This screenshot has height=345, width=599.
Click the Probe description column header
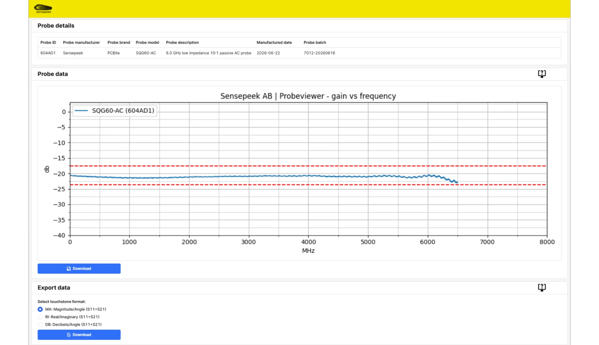click(182, 42)
